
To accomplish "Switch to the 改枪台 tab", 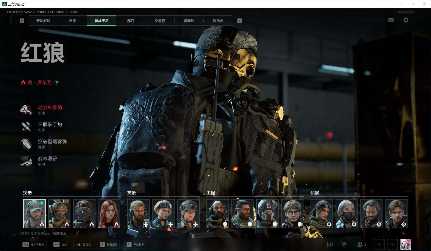I will point(218,21).
